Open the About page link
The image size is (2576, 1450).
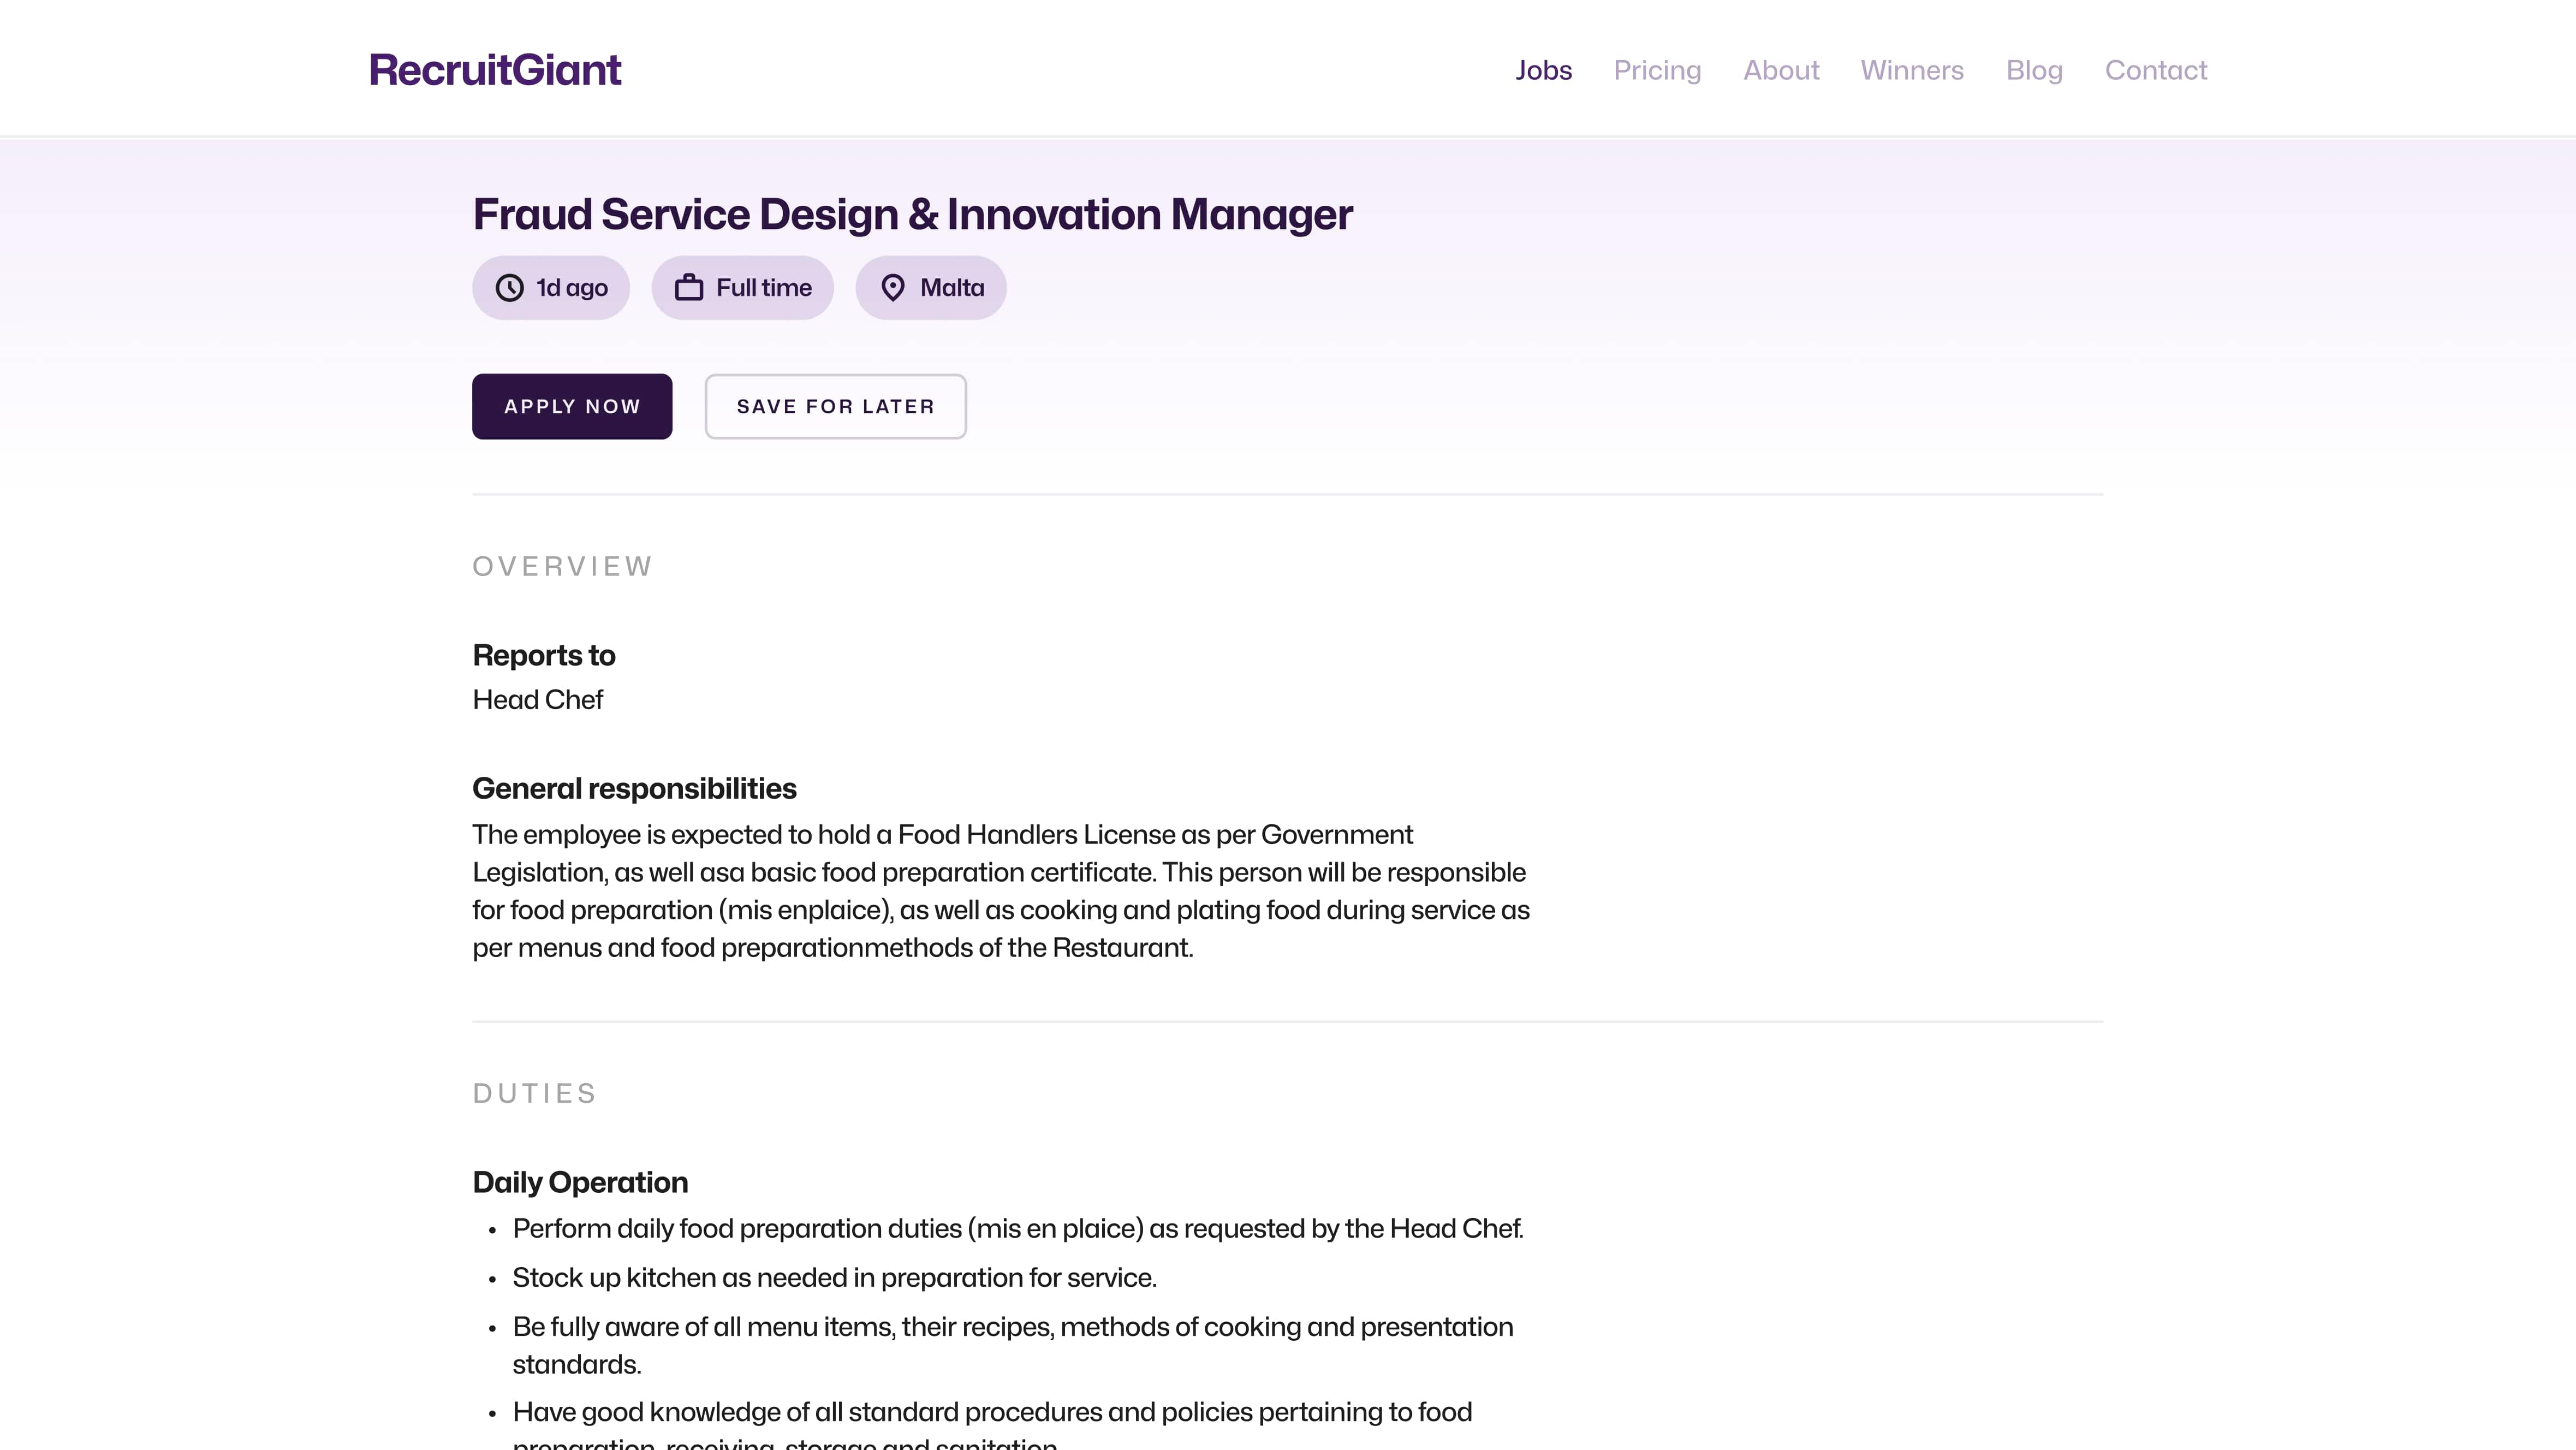click(1781, 70)
